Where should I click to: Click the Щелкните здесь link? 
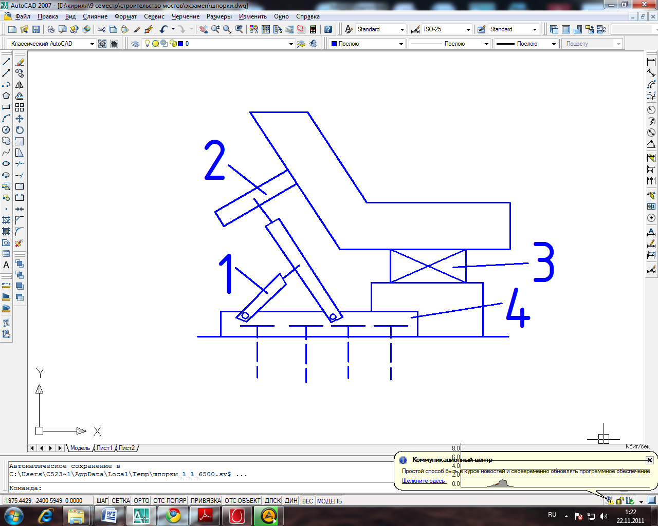[x=424, y=481]
